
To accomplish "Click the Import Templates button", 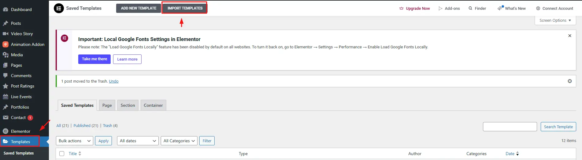I will [x=185, y=8].
